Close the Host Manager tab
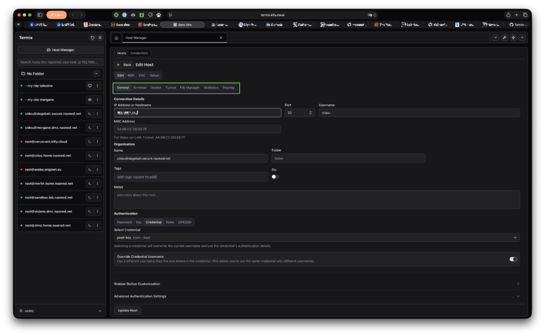 [221, 38]
